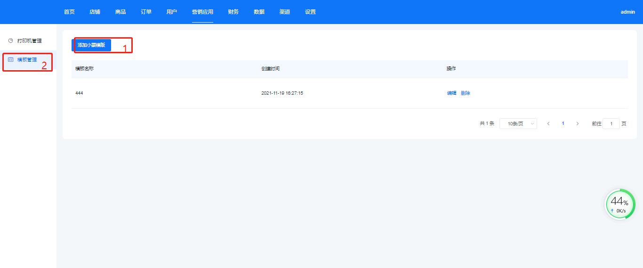Viewport: 643px width, 268px height.
Task: Open the admin user menu
Action: point(627,12)
